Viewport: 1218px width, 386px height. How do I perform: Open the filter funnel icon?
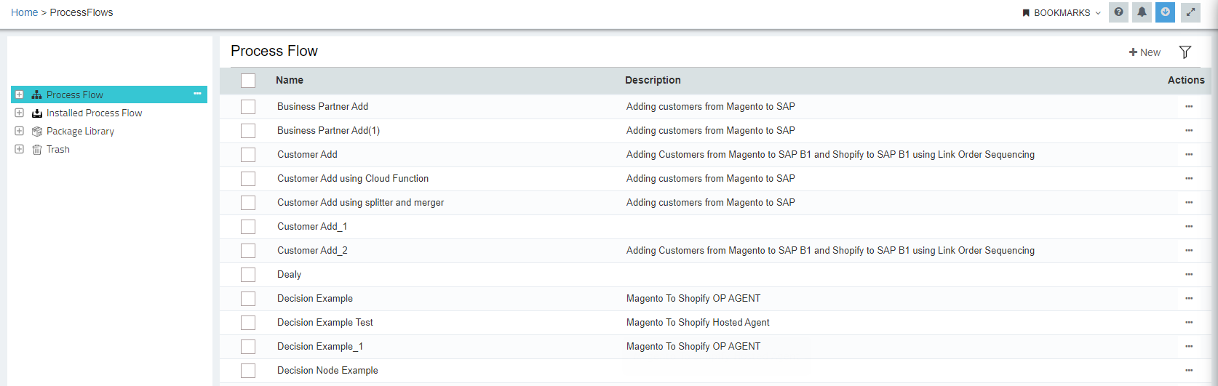pyautogui.click(x=1185, y=52)
